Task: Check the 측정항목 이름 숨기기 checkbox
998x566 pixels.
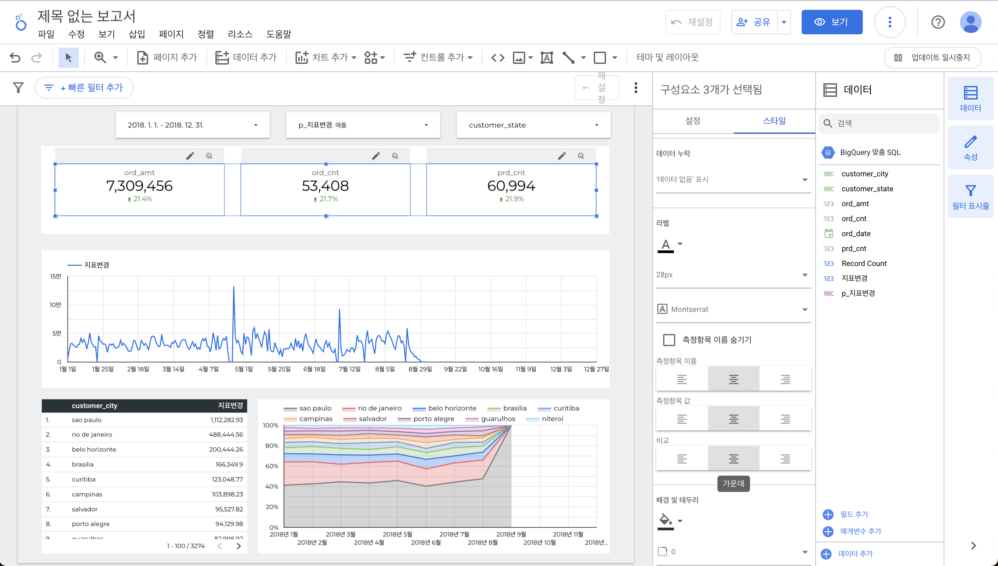Action: pyautogui.click(x=669, y=340)
